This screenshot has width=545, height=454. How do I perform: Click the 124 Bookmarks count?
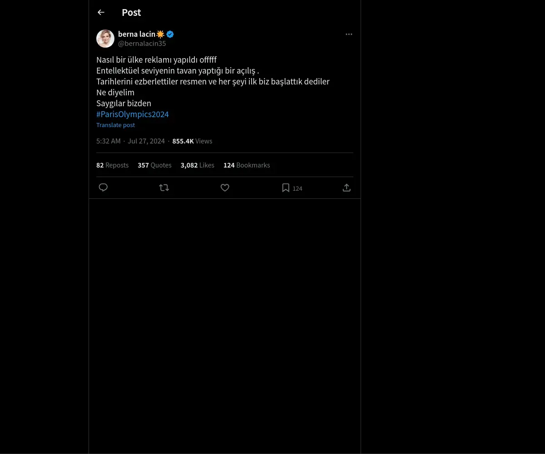[x=247, y=165]
